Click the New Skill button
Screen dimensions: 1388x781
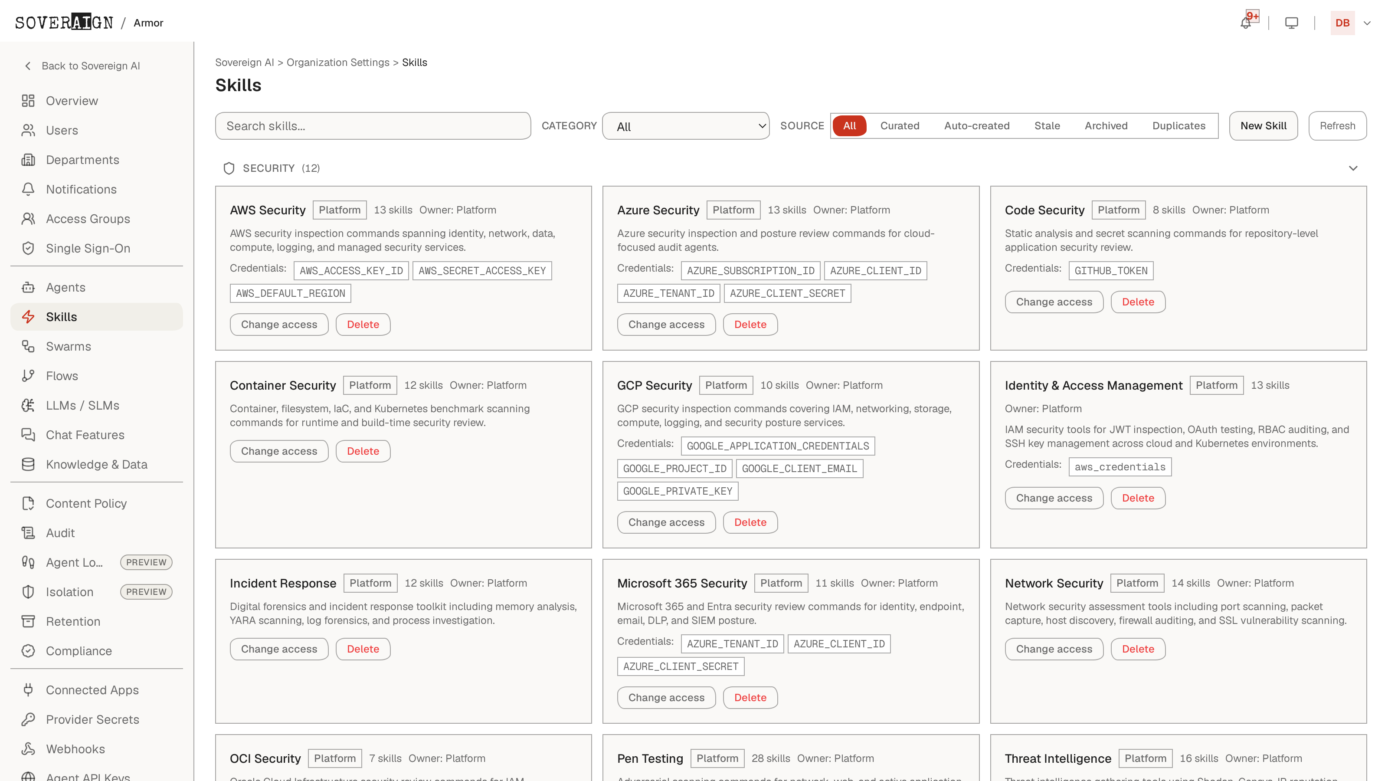1263,125
